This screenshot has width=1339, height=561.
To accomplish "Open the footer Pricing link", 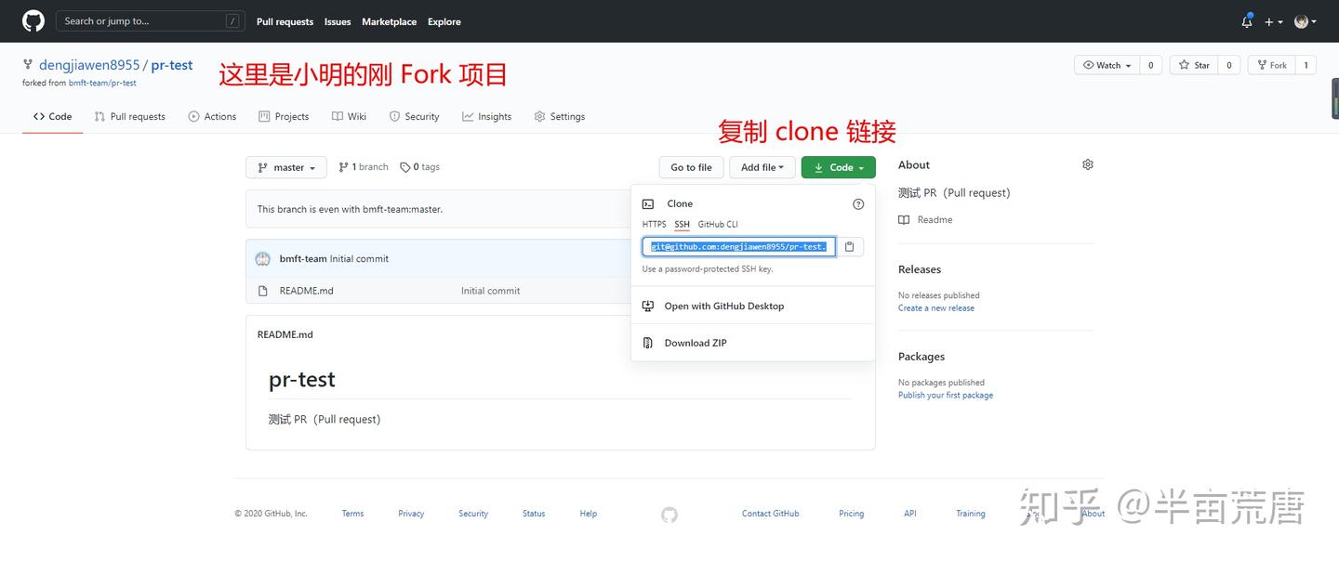I will pyautogui.click(x=851, y=514).
